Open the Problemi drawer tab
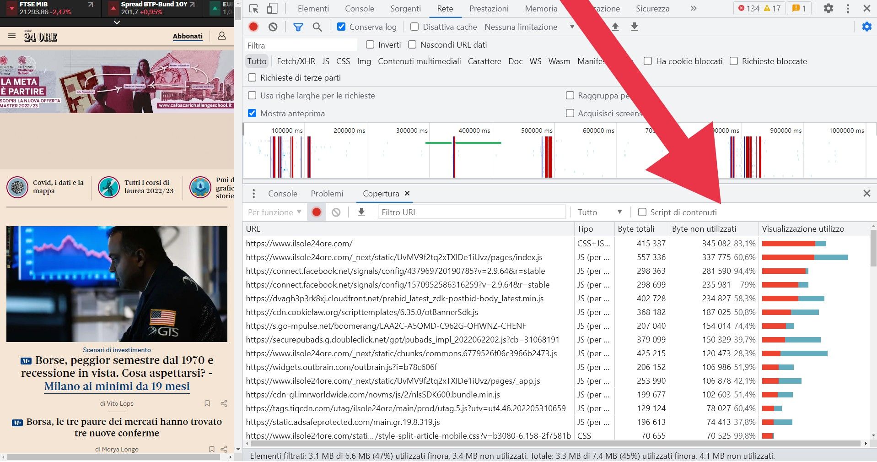The height and width of the screenshot is (462, 877). (327, 194)
